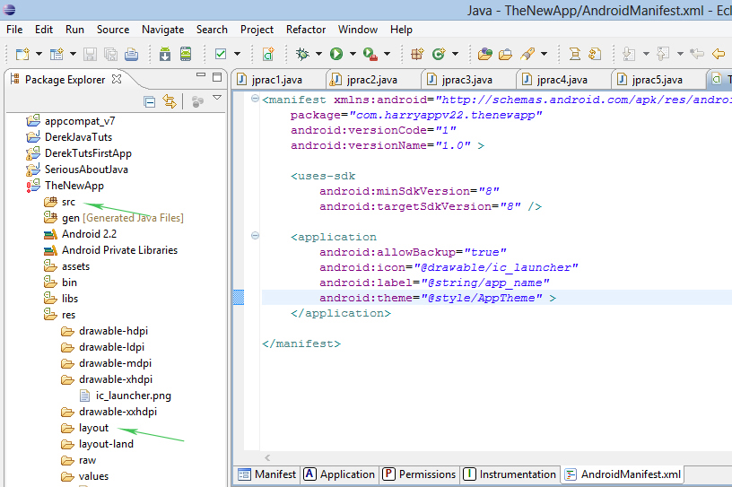Click the Android Lint check icon
This screenshot has width=732, height=487.
221,54
